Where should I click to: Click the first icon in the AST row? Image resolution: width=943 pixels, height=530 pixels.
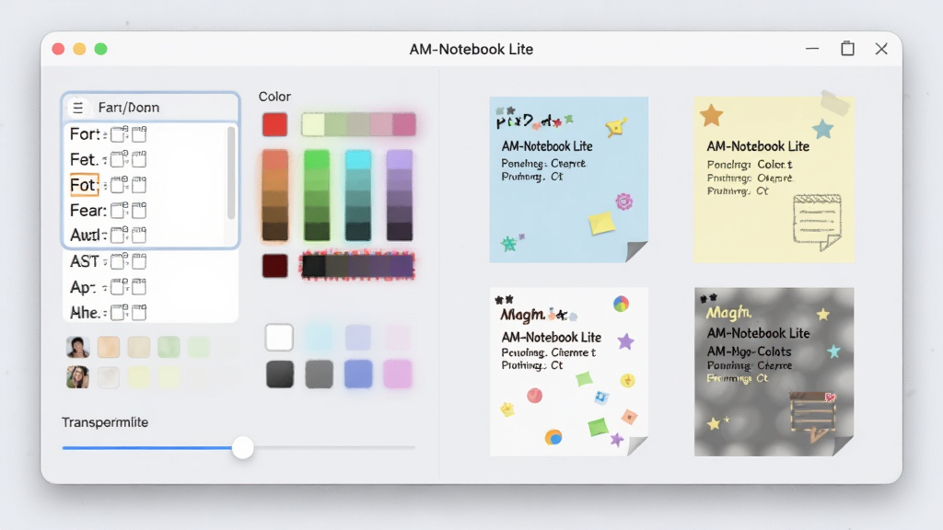119,260
